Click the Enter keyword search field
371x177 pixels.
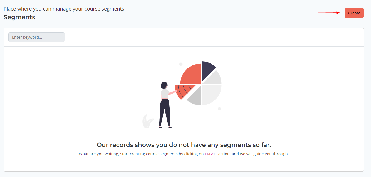36,37
